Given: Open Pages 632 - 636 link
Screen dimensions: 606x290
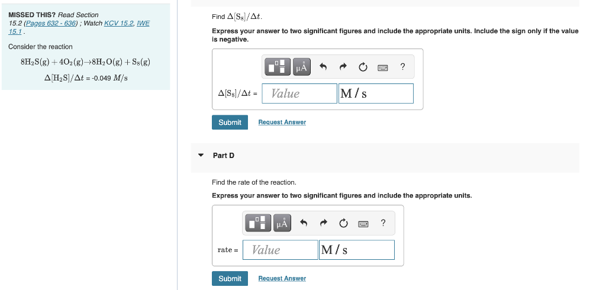Looking at the screenshot, I should click(50, 23).
